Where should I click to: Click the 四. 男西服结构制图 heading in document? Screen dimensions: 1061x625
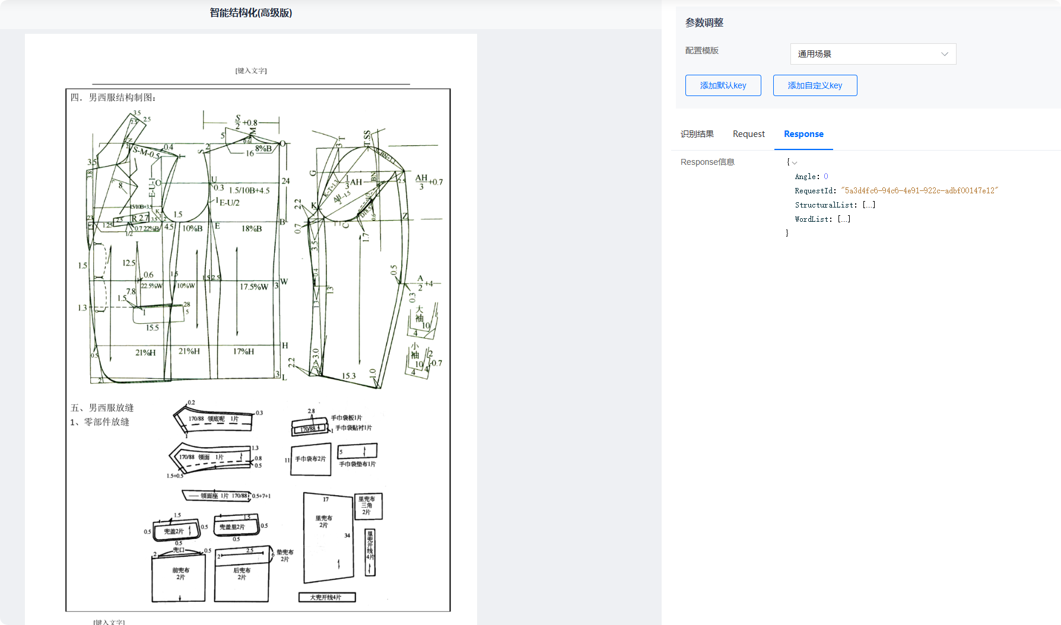click(113, 97)
